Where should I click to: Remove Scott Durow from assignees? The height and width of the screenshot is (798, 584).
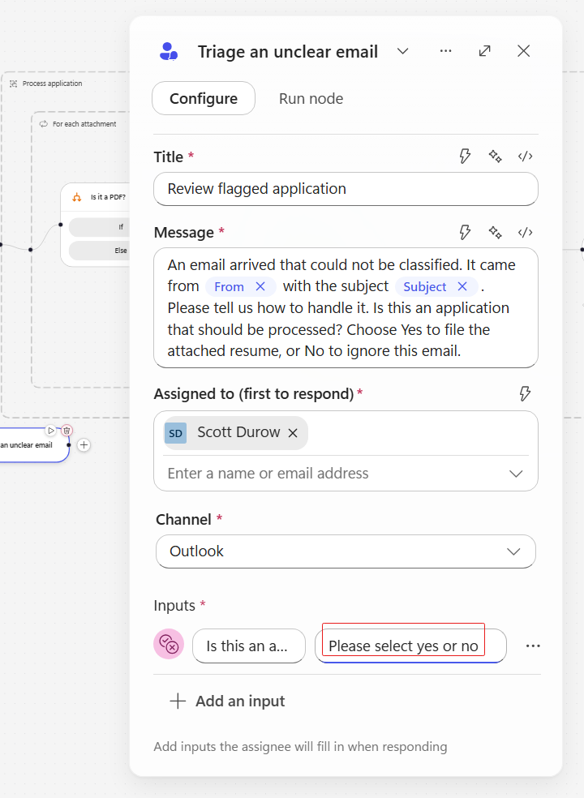point(293,433)
